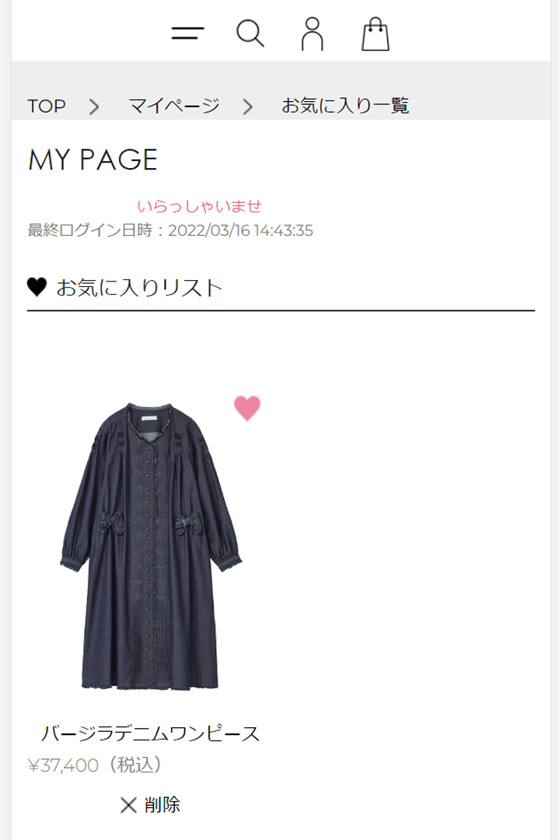
Task: Click the ¥37,400（税込） price text
Action: point(95,765)
